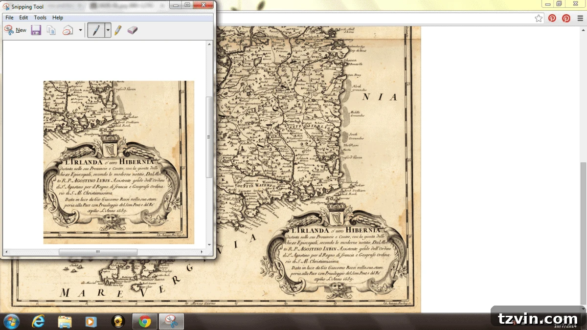This screenshot has width=587, height=330.
Task: Open Windows Media Player from the taskbar
Action: 91,321
